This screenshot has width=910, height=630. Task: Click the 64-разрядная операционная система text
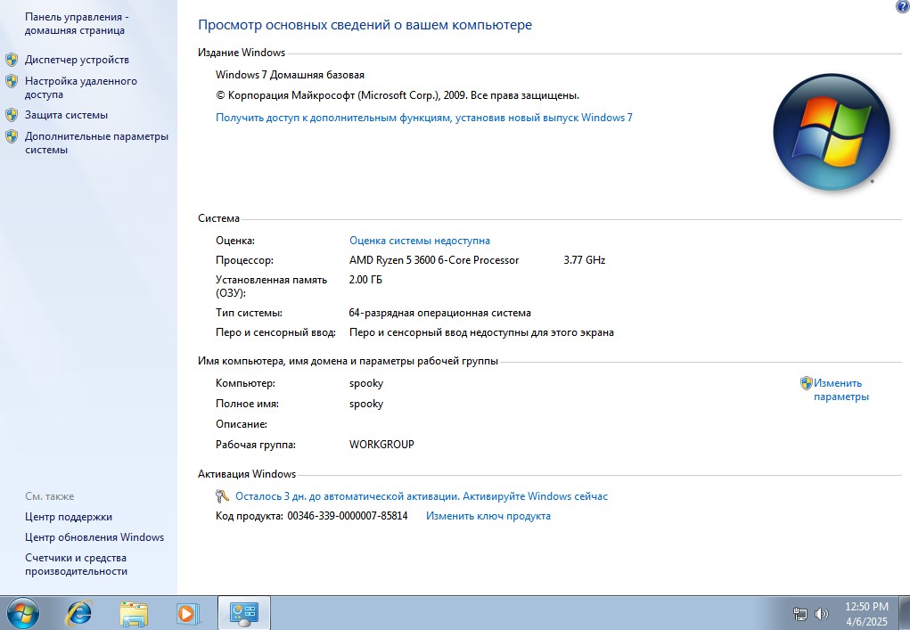click(x=440, y=314)
